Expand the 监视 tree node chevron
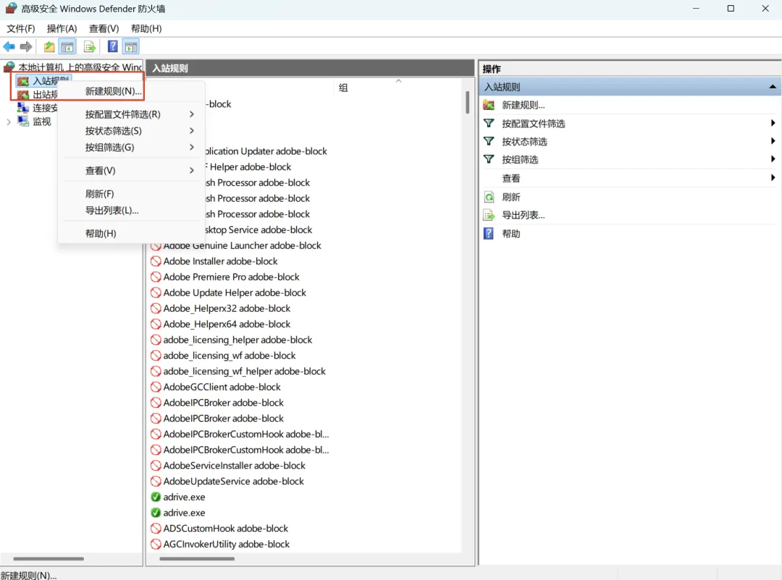The height and width of the screenshot is (580, 782). [9, 121]
